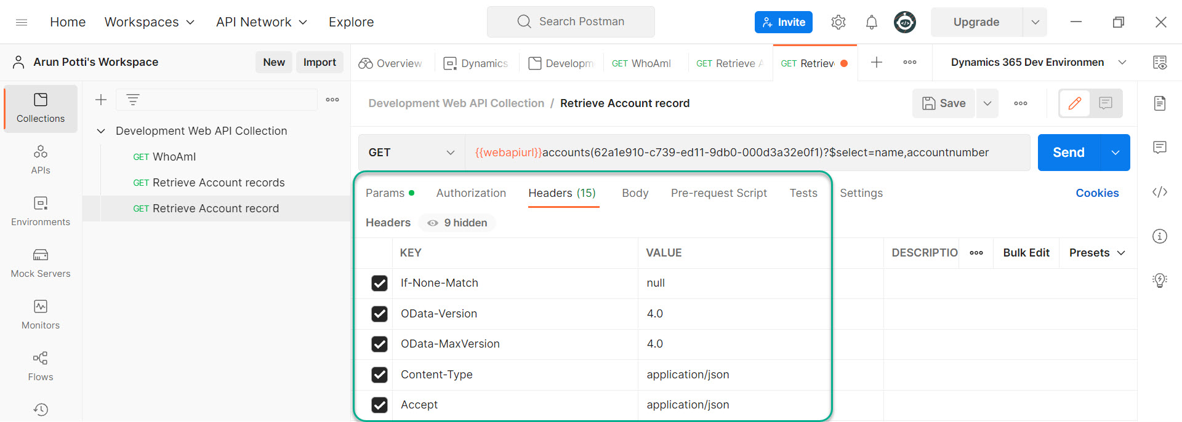
Task: Click the Invite button
Action: [783, 22]
